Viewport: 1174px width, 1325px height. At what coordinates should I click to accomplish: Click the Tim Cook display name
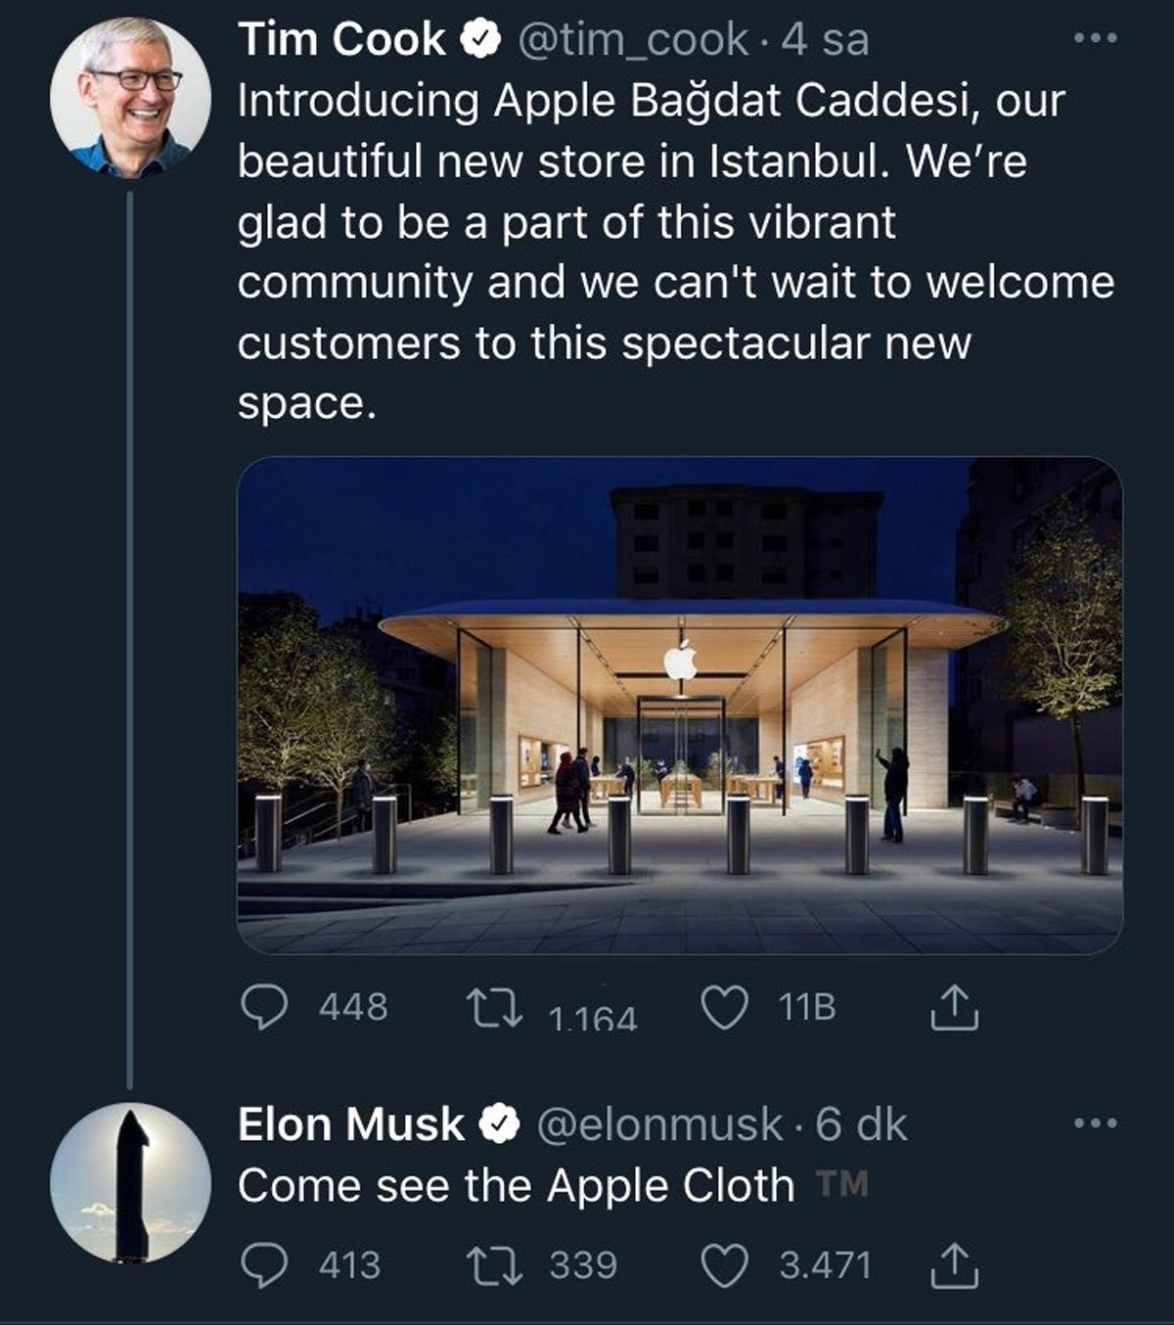(341, 40)
